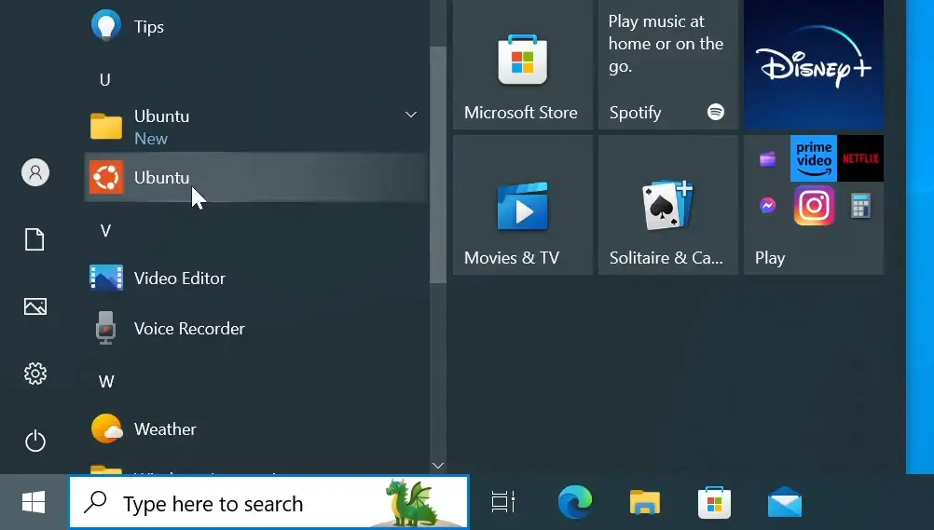Open File Explorer from taskbar
This screenshot has height=530, width=934.
(x=644, y=502)
